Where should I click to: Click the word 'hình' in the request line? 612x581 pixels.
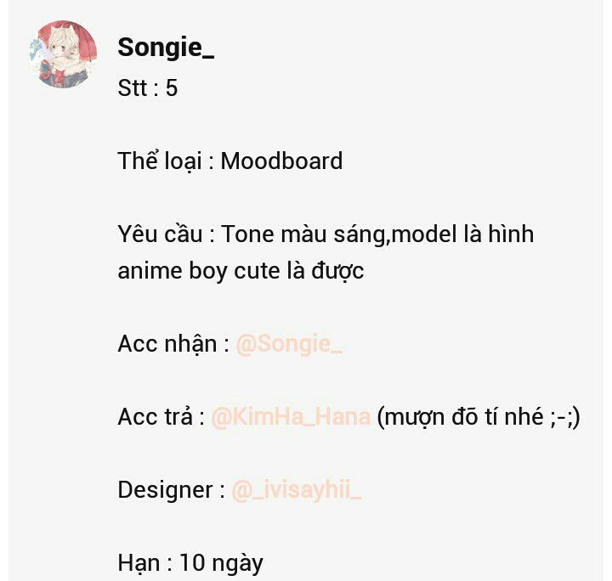pyautogui.click(x=511, y=234)
